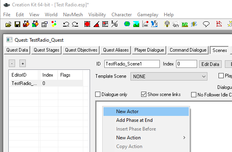The image size is (232, 152).
Task: Click the Fx water effects icon
Action: pyautogui.click(x=154, y=24)
